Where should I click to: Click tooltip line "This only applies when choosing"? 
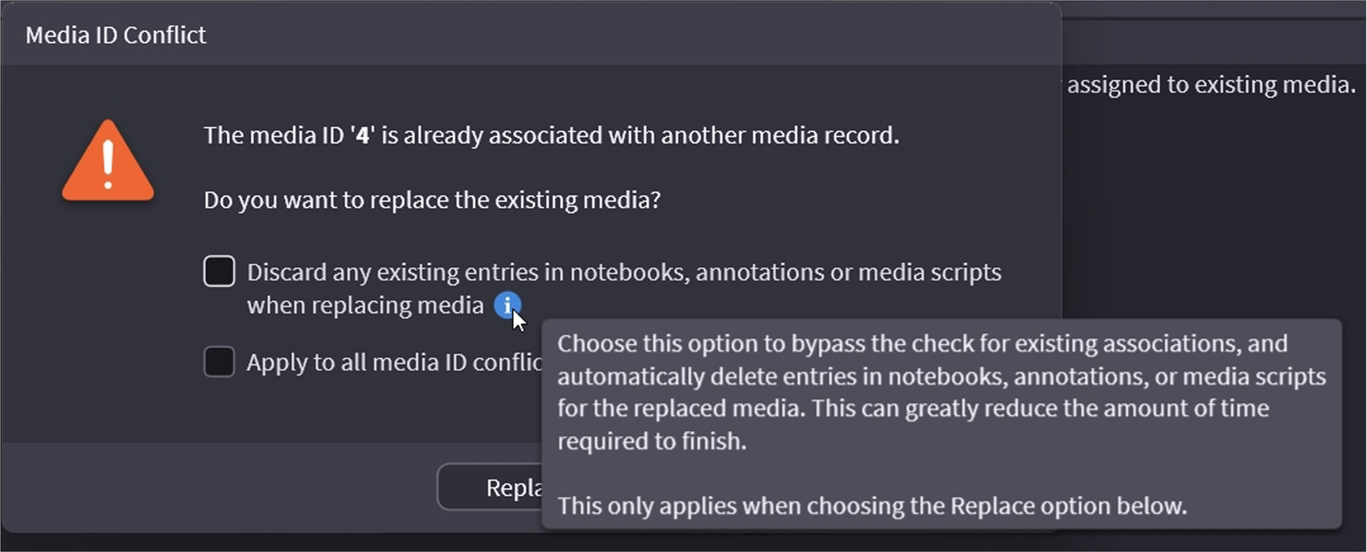[871, 506]
